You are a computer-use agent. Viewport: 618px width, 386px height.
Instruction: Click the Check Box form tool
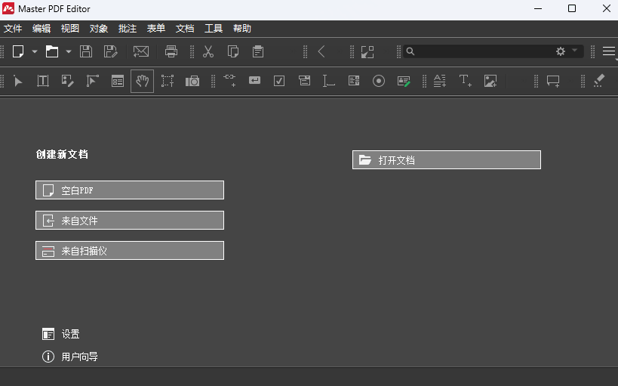pos(279,82)
